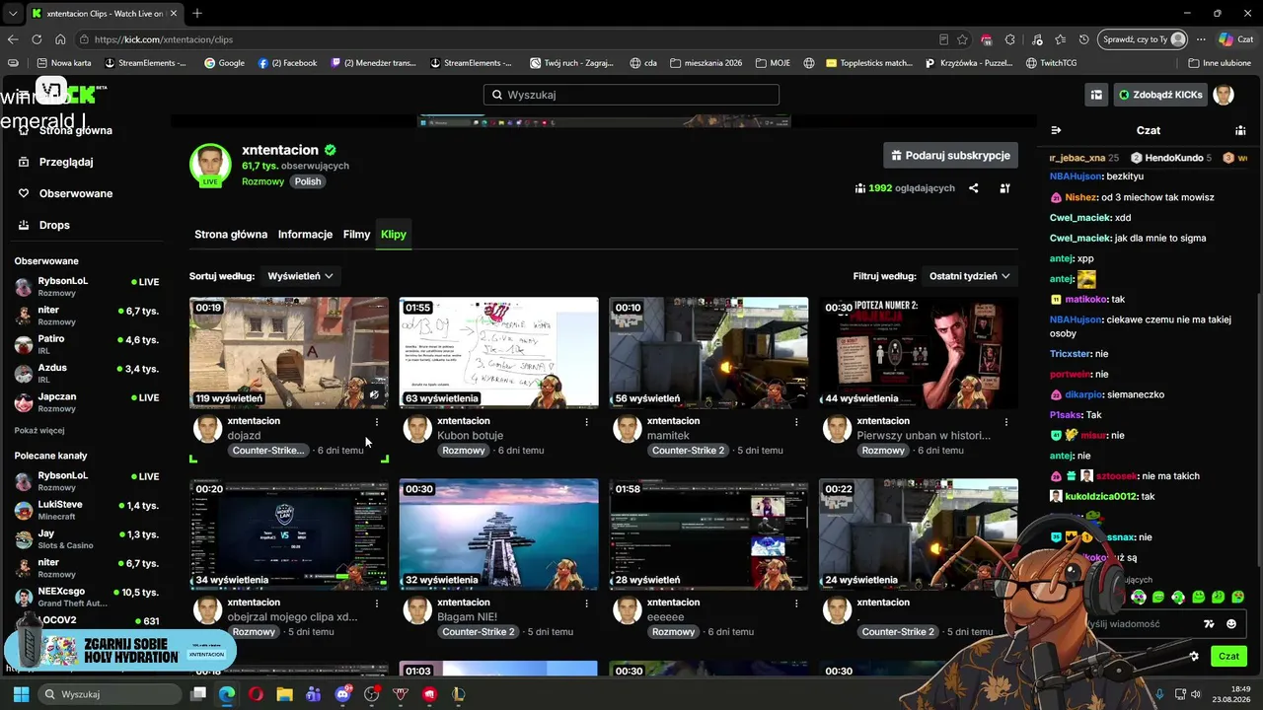Select the Klipy tab
The image size is (1263, 710).
click(394, 235)
